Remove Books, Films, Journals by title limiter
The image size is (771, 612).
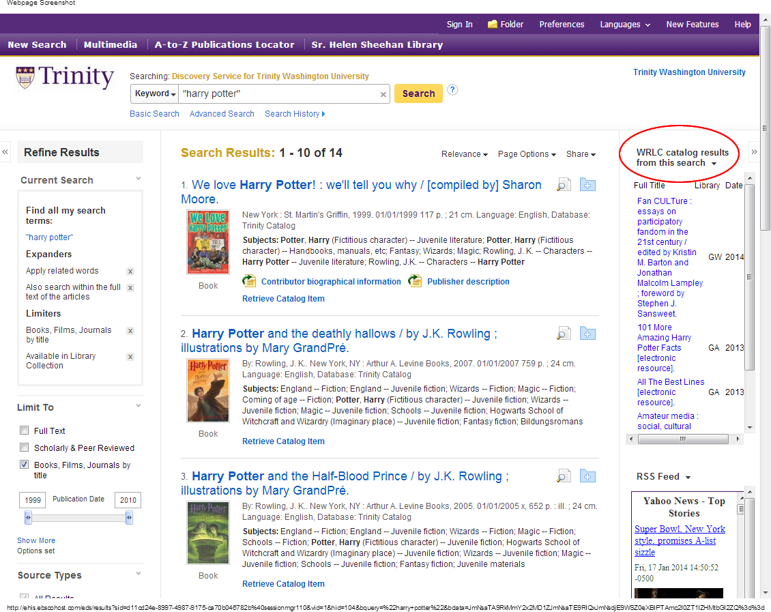pyautogui.click(x=130, y=331)
